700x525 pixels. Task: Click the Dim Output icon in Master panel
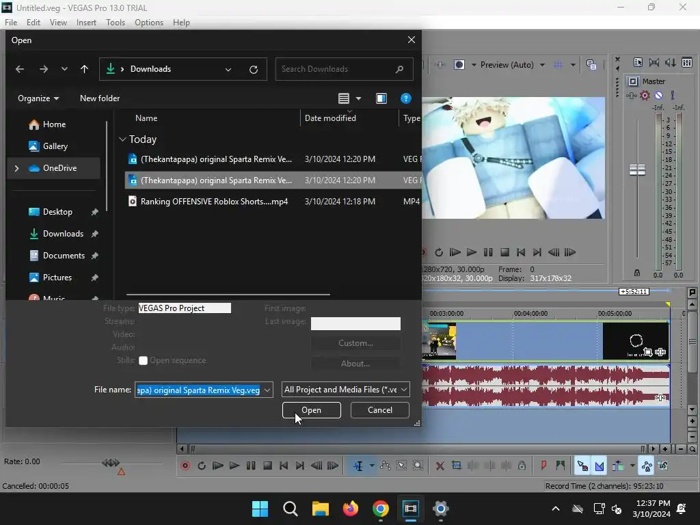point(670,62)
